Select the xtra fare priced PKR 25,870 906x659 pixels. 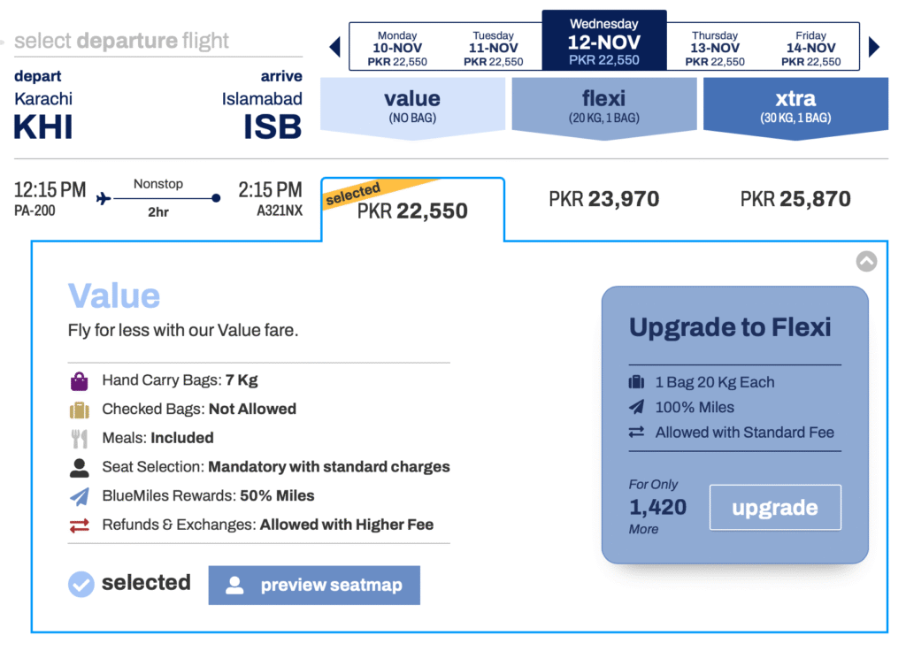[x=795, y=199]
